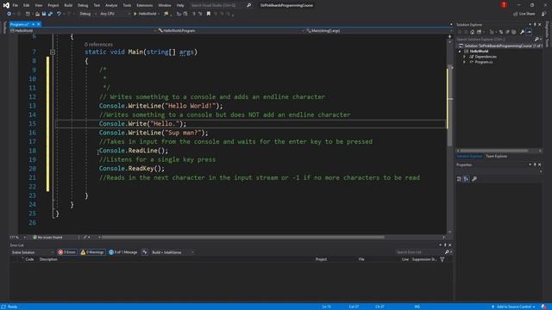Open the View menu

point(38,5)
